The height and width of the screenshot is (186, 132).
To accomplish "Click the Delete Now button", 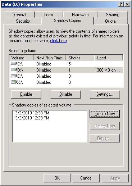I will (x=105, y=126).
